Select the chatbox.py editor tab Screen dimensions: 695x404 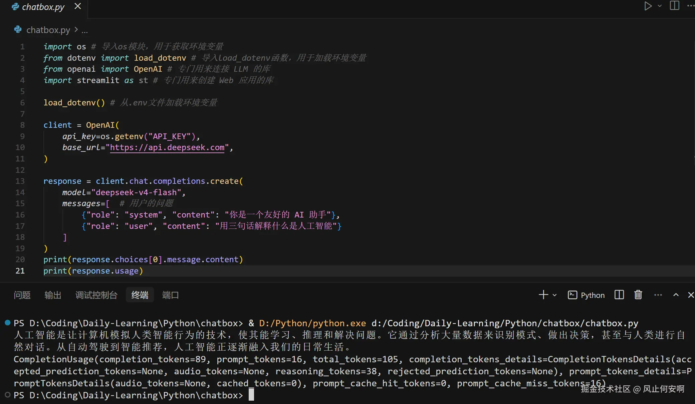(x=43, y=7)
